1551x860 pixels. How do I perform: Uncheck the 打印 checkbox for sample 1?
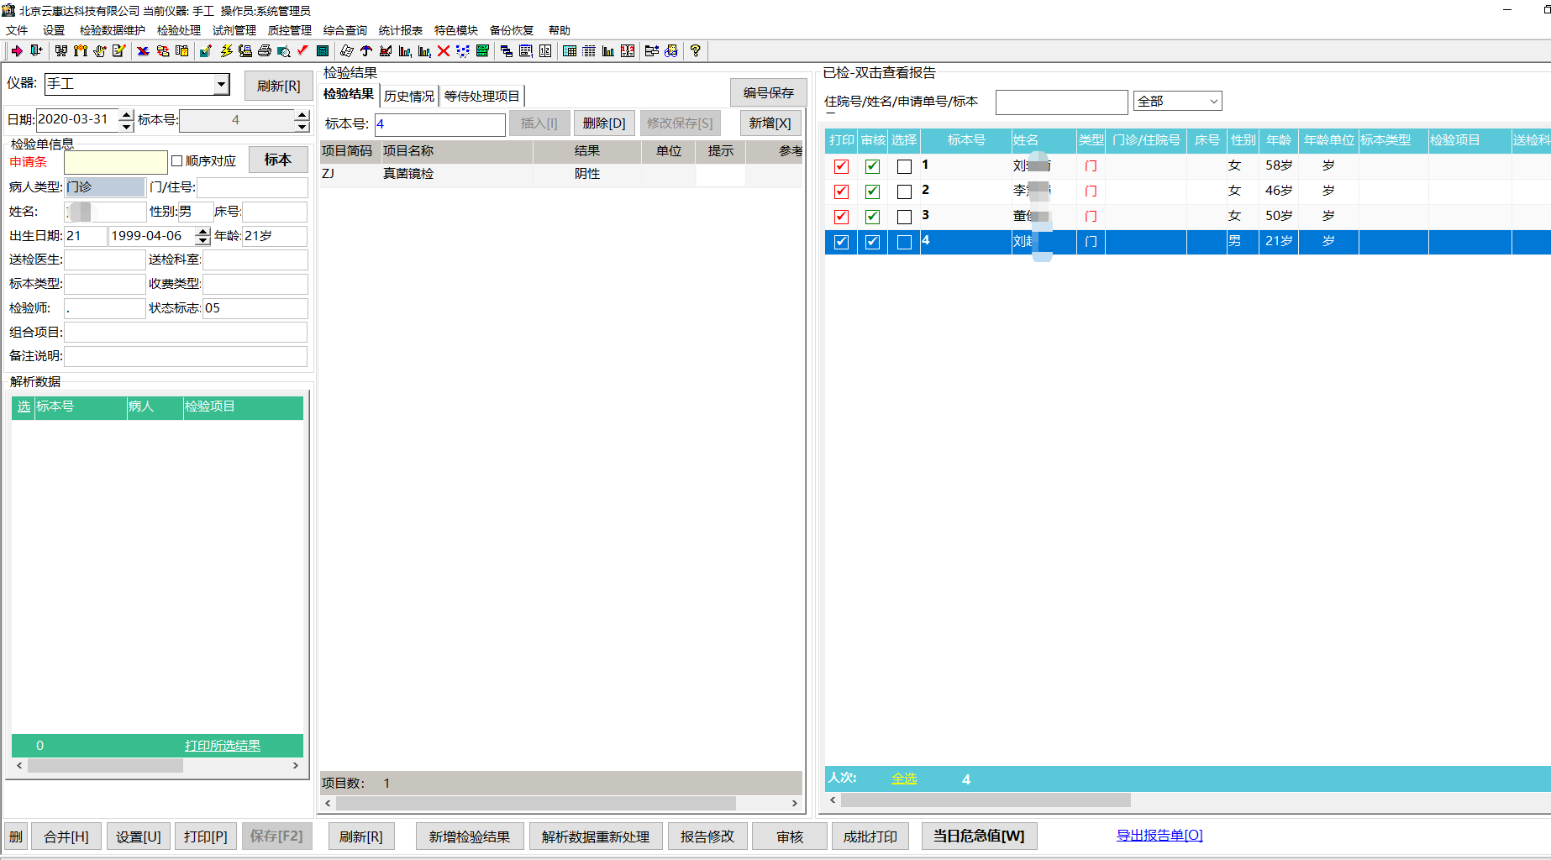point(841,166)
